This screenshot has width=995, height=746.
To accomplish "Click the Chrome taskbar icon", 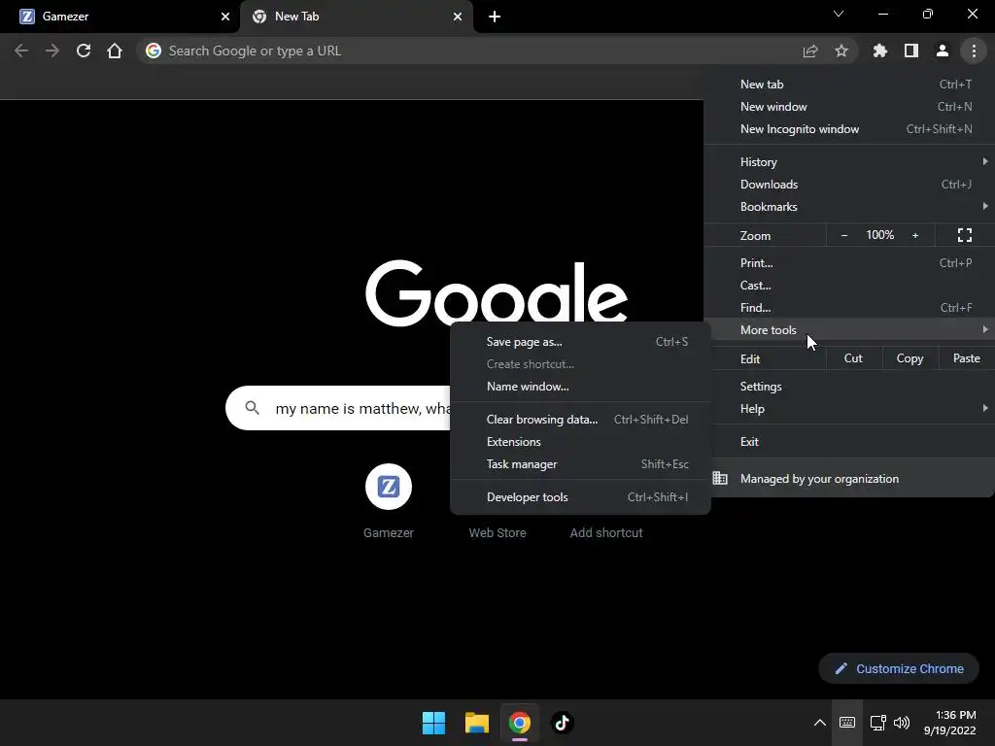I will 519,723.
